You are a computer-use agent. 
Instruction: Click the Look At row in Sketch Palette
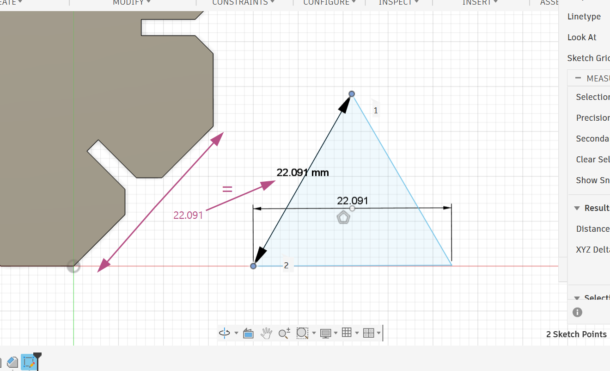(x=582, y=37)
